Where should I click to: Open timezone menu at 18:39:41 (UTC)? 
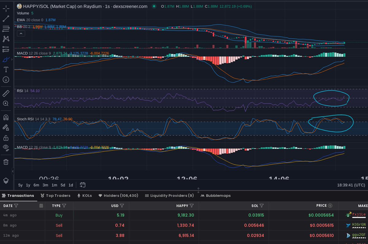(351, 185)
